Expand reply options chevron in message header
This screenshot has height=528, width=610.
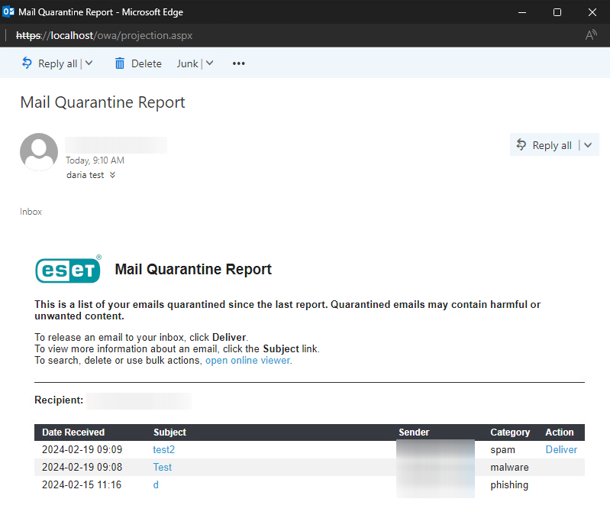pyautogui.click(x=587, y=145)
